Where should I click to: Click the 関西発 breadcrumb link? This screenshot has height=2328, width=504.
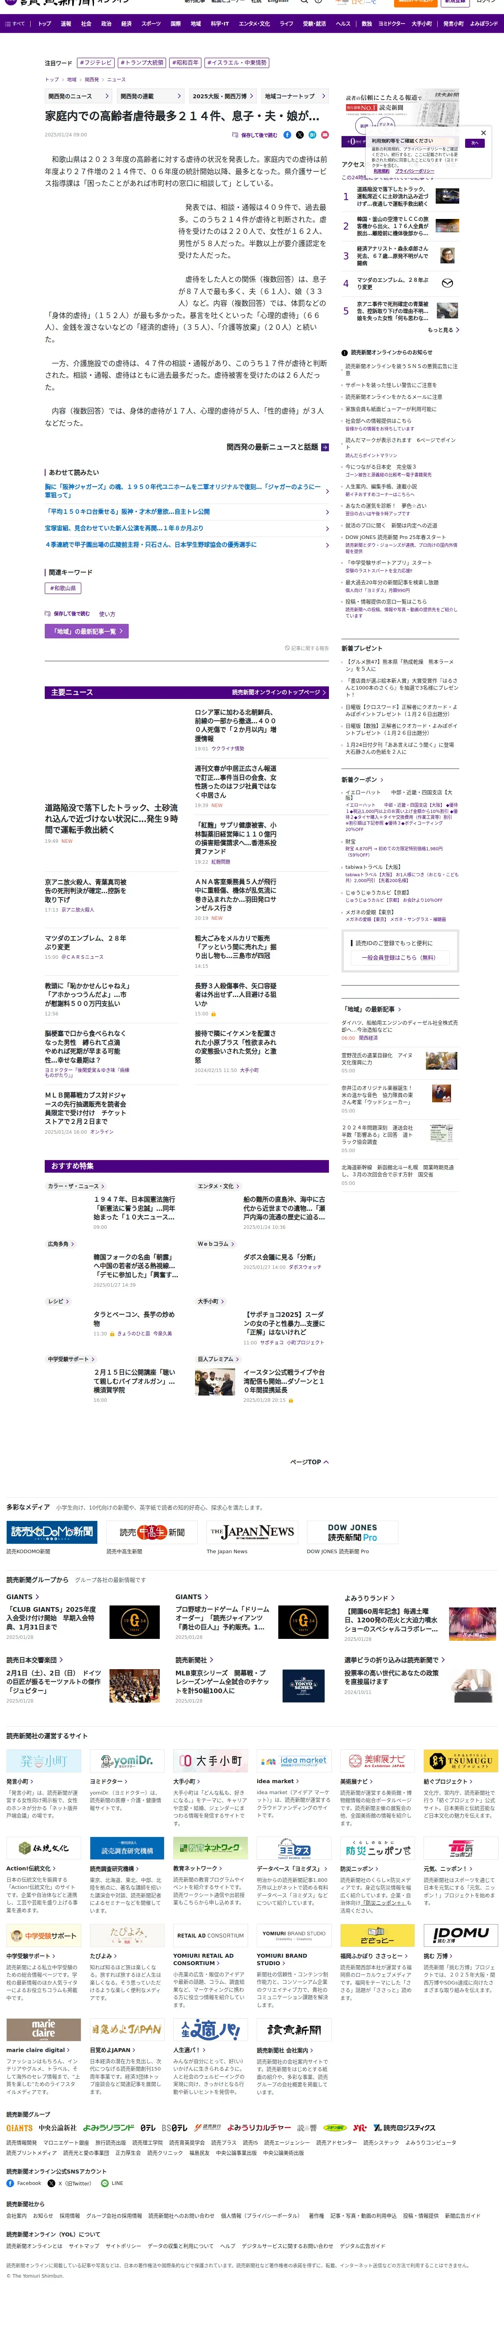[x=91, y=79]
